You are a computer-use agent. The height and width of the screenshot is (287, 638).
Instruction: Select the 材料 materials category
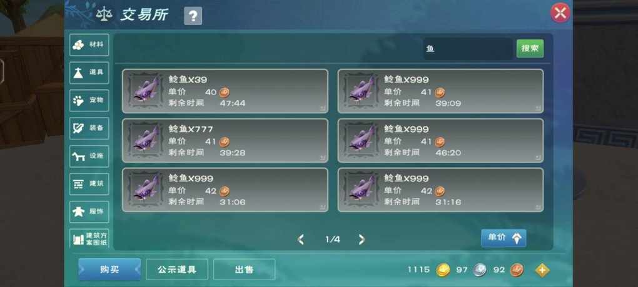click(89, 45)
